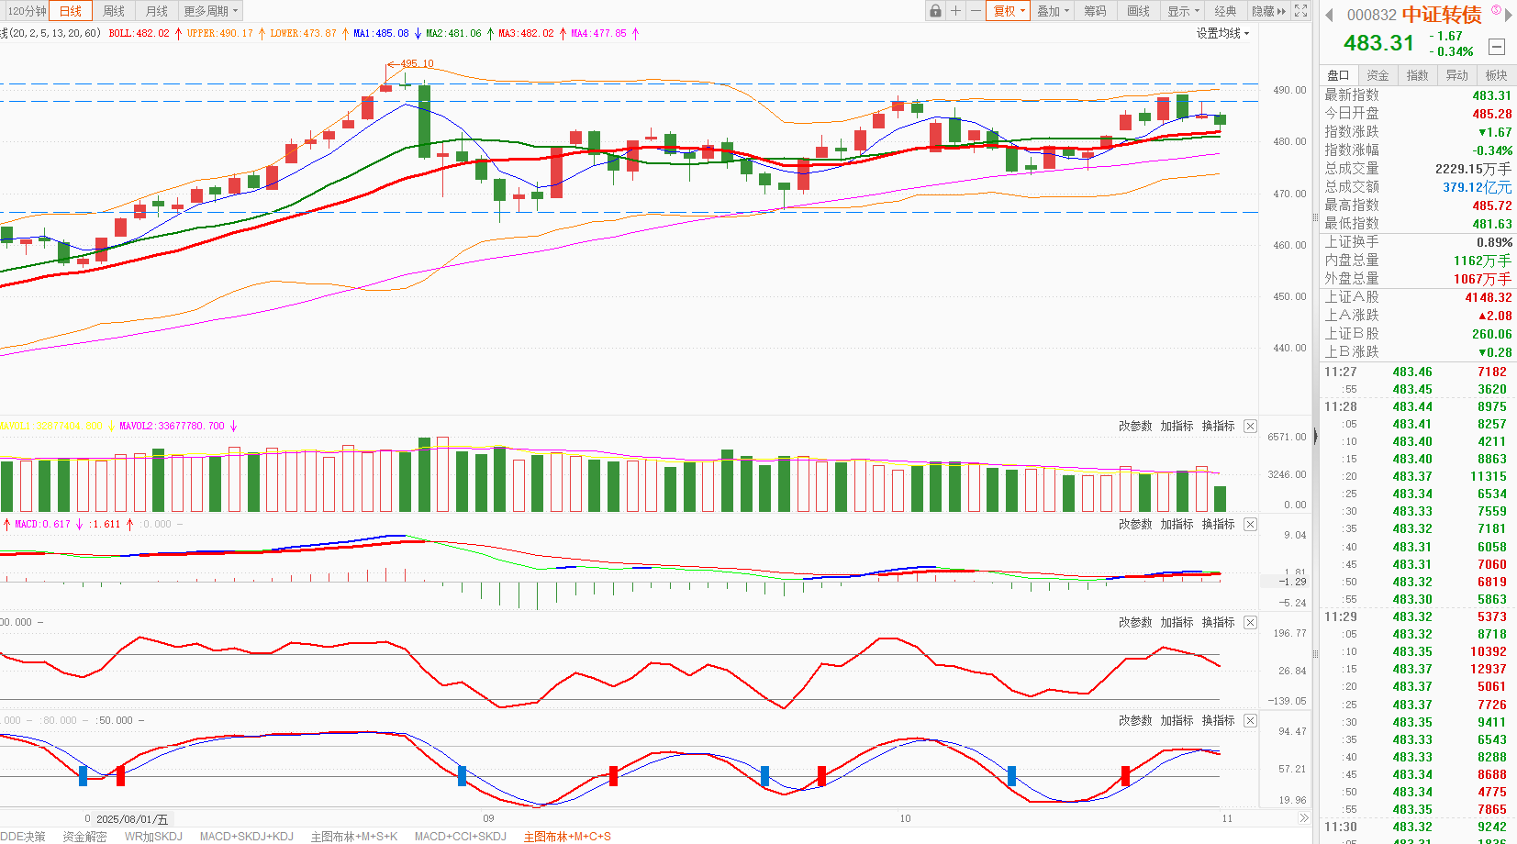Click the lock icon in the top toolbar
Viewport: 1517px width, 844px height.
tap(935, 11)
